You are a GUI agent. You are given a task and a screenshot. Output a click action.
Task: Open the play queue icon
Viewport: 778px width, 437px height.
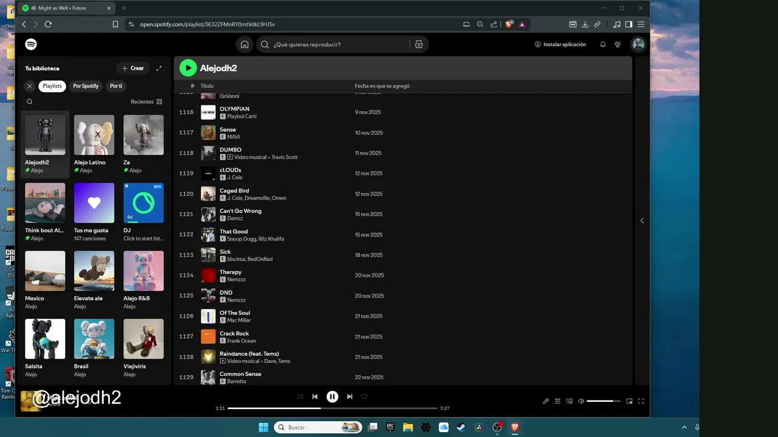click(x=557, y=401)
